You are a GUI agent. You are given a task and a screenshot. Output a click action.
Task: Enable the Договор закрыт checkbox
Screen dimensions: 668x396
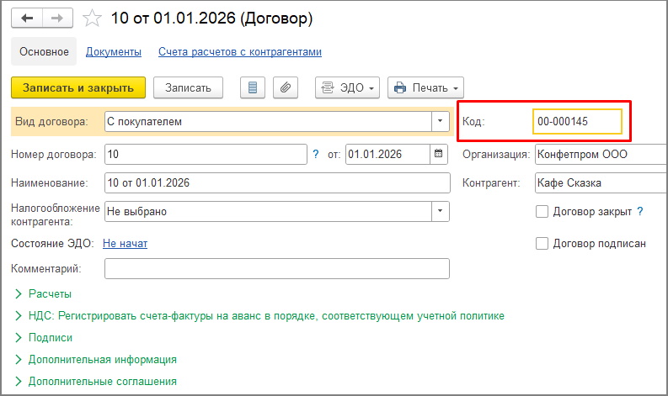point(542,212)
